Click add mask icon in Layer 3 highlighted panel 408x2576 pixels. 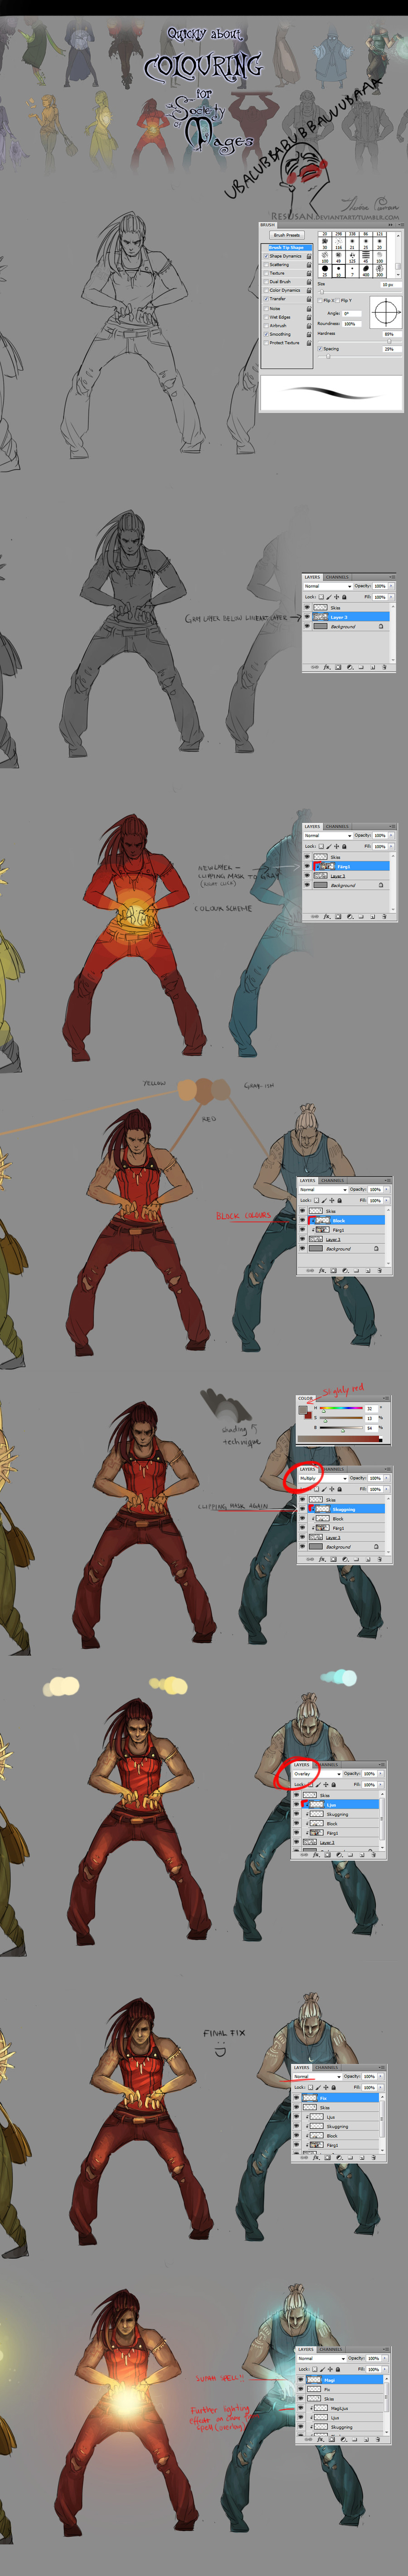[338, 667]
